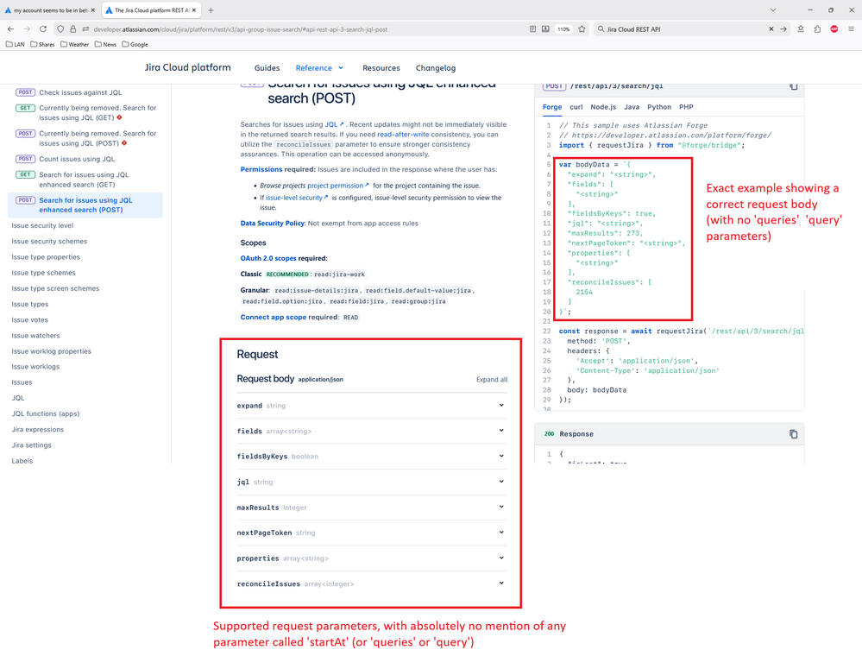Open the Resources menu

point(381,68)
